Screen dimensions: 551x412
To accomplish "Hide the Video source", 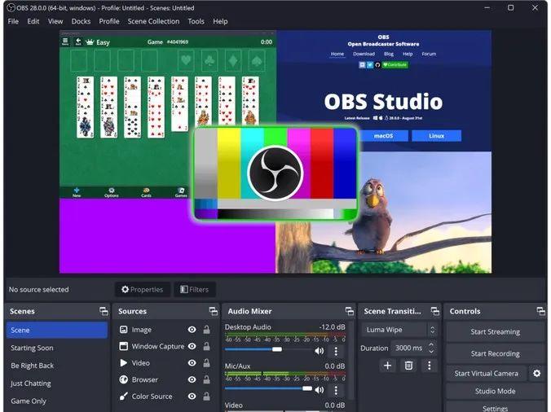I will click(x=192, y=363).
